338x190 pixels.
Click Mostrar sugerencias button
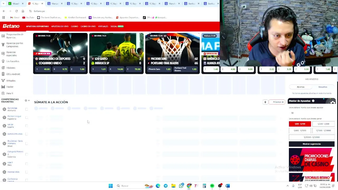tap(312, 144)
